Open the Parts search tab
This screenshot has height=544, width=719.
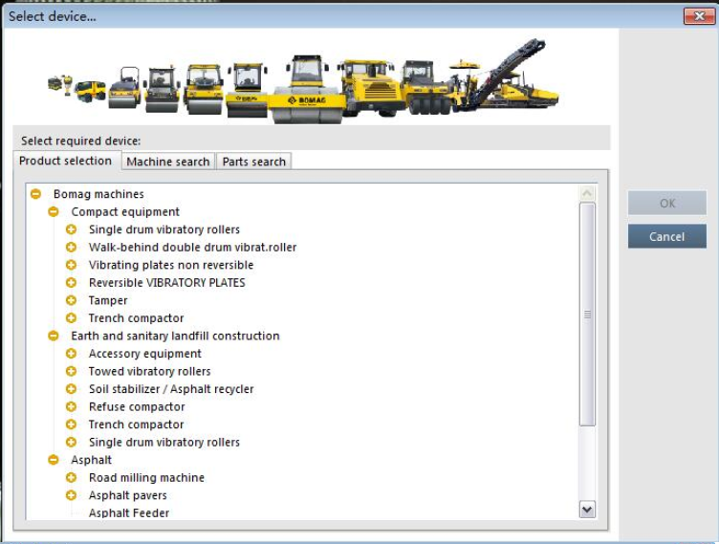coord(254,162)
